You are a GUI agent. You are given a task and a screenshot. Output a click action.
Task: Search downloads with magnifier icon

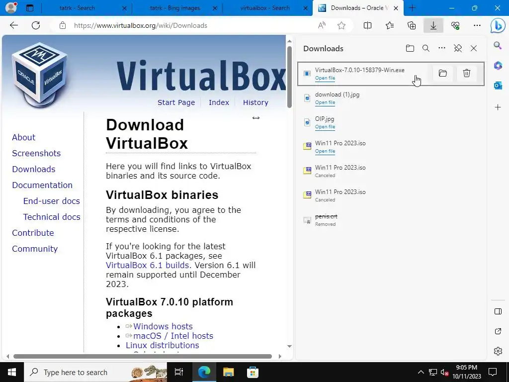coord(426,48)
